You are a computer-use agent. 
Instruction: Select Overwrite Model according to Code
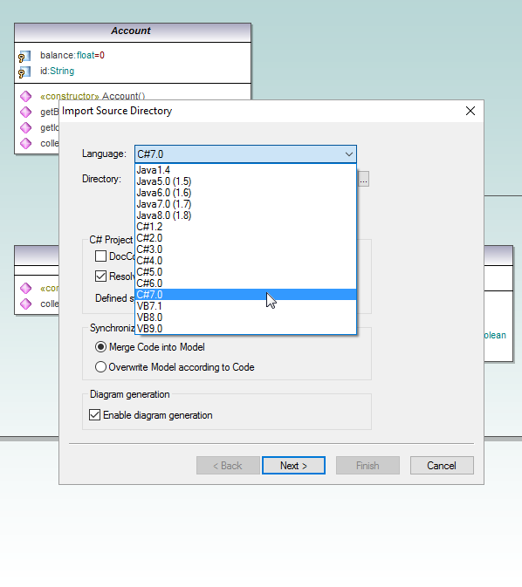(x=100, y=367)
